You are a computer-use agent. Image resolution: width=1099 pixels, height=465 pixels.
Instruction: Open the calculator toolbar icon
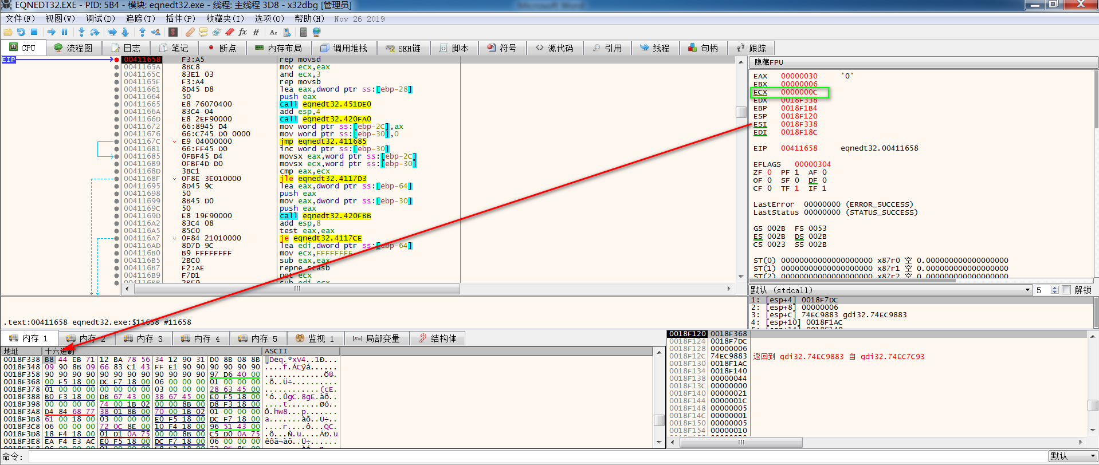[303, 32]
